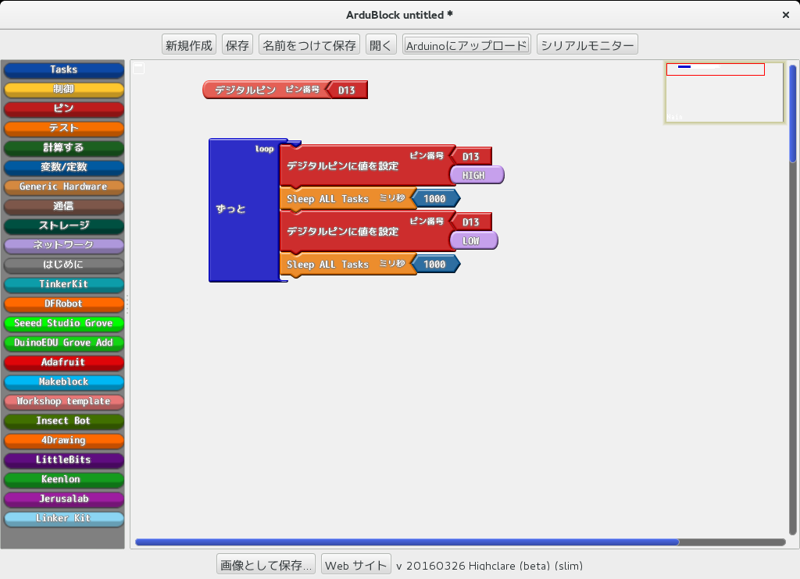Open the 制御 block drawer

[x=64, y=89]
